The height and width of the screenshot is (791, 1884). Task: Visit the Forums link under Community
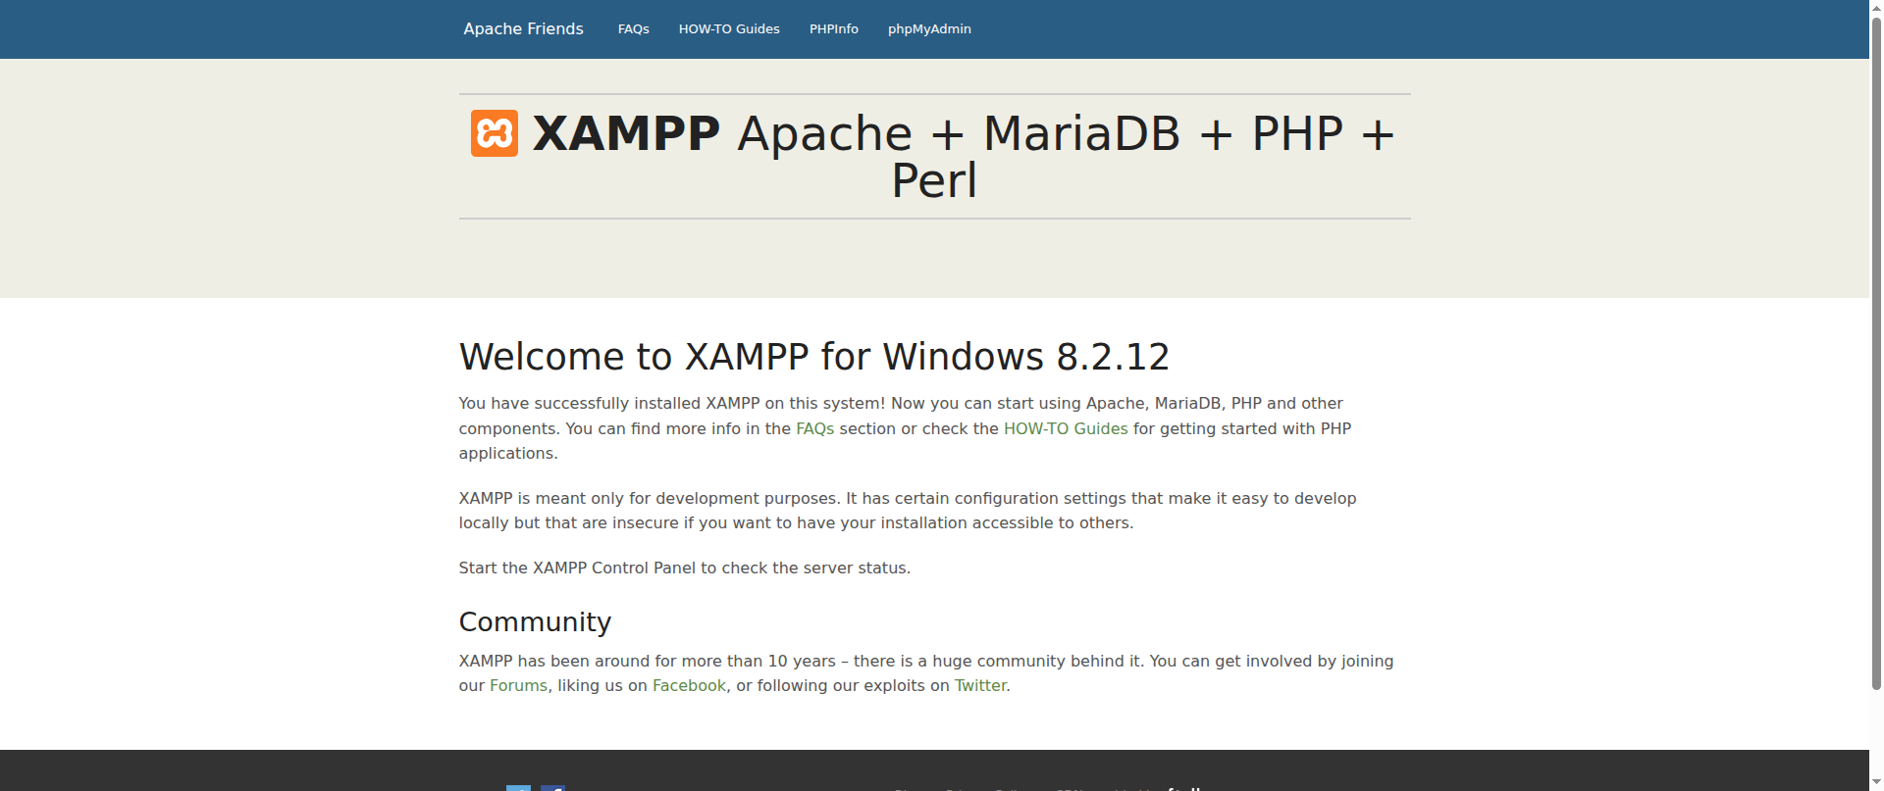click(x=518, y=686)
